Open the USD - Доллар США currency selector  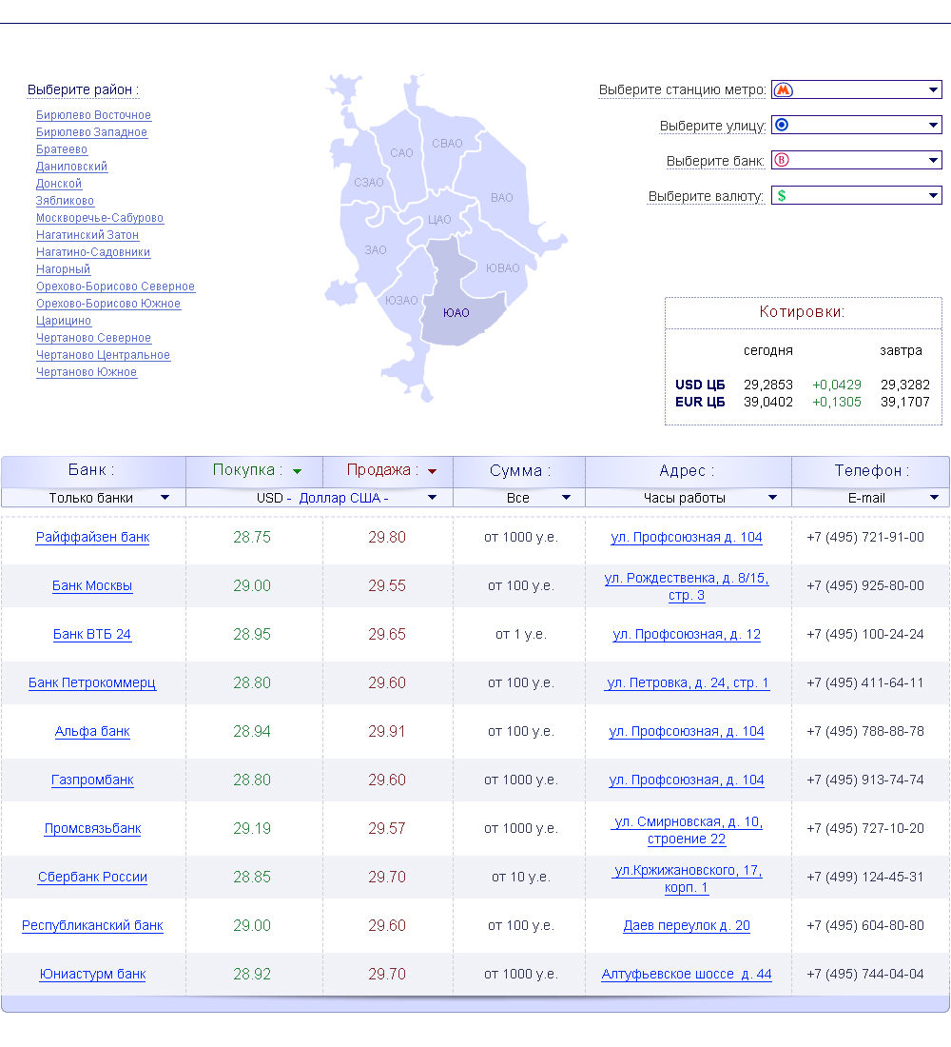click(x=432, y=498)
